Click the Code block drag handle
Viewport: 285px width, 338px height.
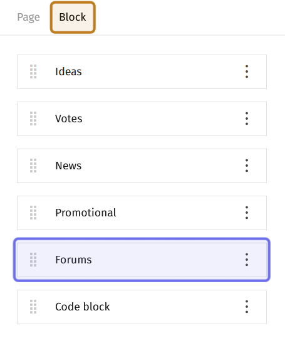tap(33, 307)
